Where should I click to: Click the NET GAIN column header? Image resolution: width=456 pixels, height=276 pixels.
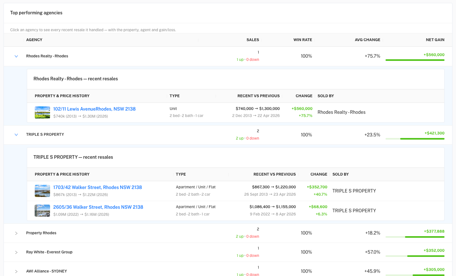tap(435, 40)
